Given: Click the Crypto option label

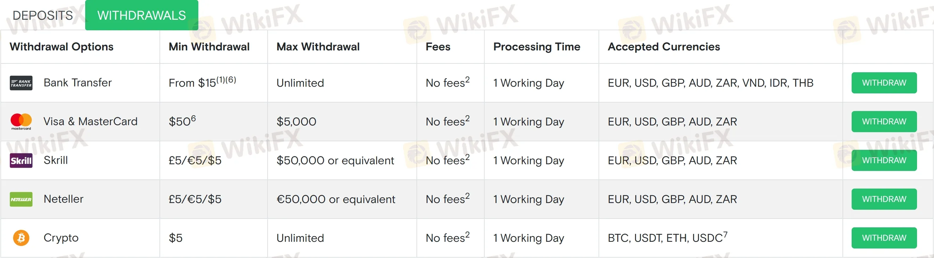Looking at the screenshot, I should point(61,238).
